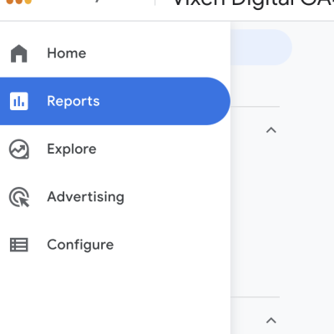Choose the Advertising navigation label

click(x=85, y=197)
